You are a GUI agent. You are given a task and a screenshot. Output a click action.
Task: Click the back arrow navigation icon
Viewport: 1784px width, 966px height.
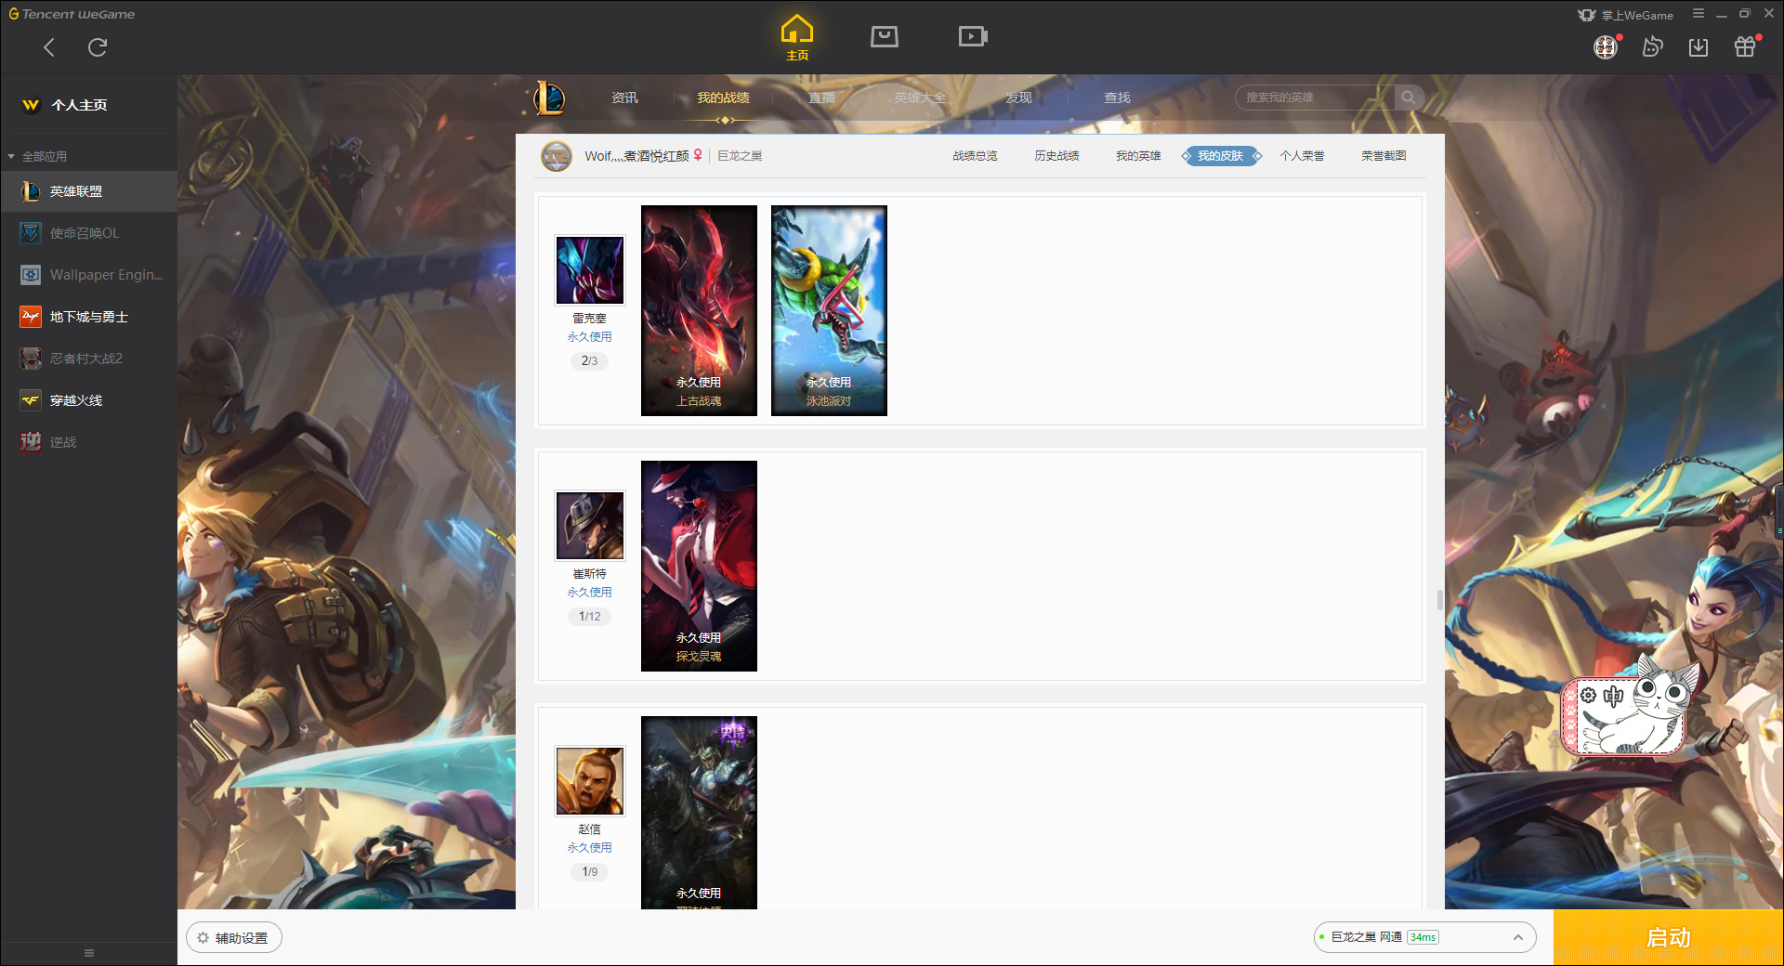click(49, 47)
